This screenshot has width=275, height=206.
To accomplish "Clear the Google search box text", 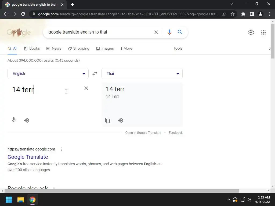I will (x=156, y=32).
